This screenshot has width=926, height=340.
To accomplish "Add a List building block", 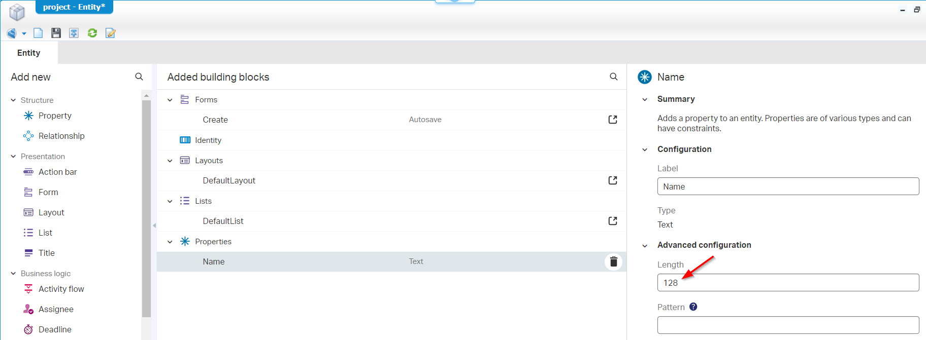I will click(x=45, y=233).
